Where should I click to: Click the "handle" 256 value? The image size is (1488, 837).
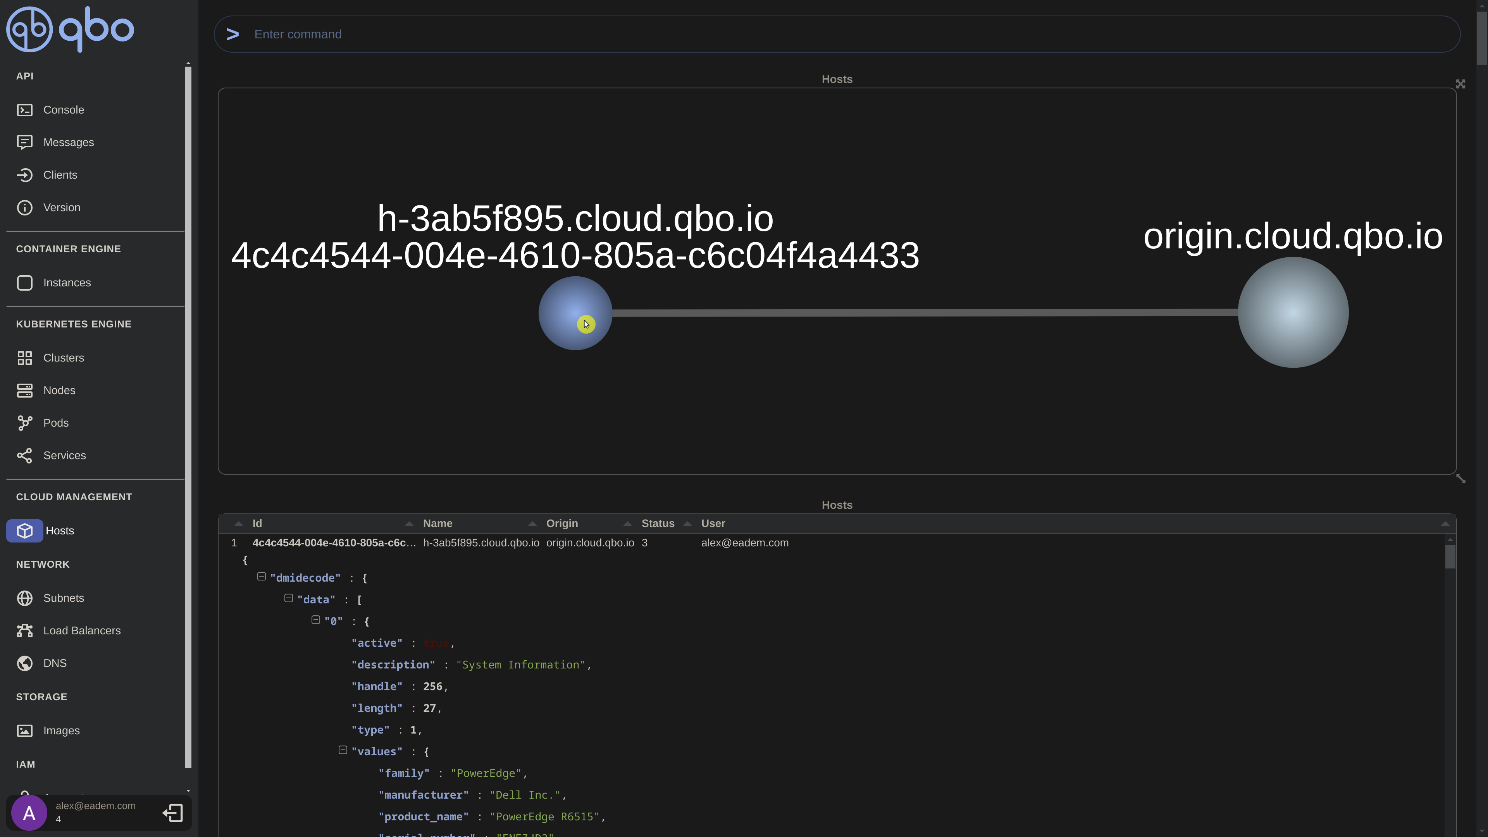click(433, 686)
